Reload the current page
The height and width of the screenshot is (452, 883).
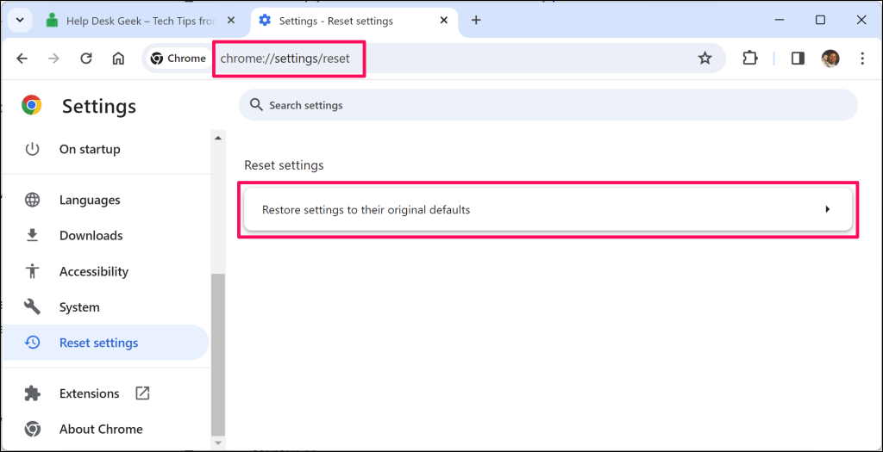coord(86,59)
